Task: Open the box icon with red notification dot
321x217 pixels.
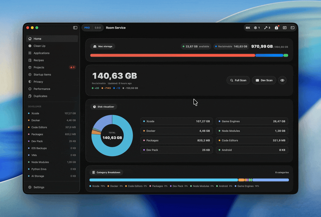Action: [276, 28]
